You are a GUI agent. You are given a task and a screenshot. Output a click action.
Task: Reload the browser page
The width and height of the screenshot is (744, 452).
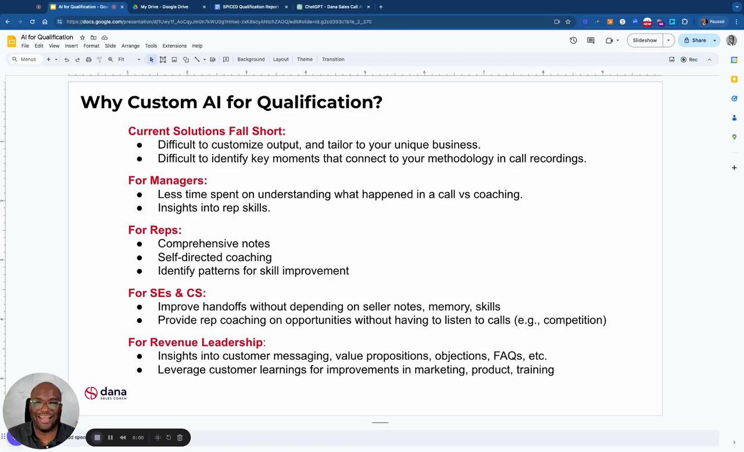[32, 21]
